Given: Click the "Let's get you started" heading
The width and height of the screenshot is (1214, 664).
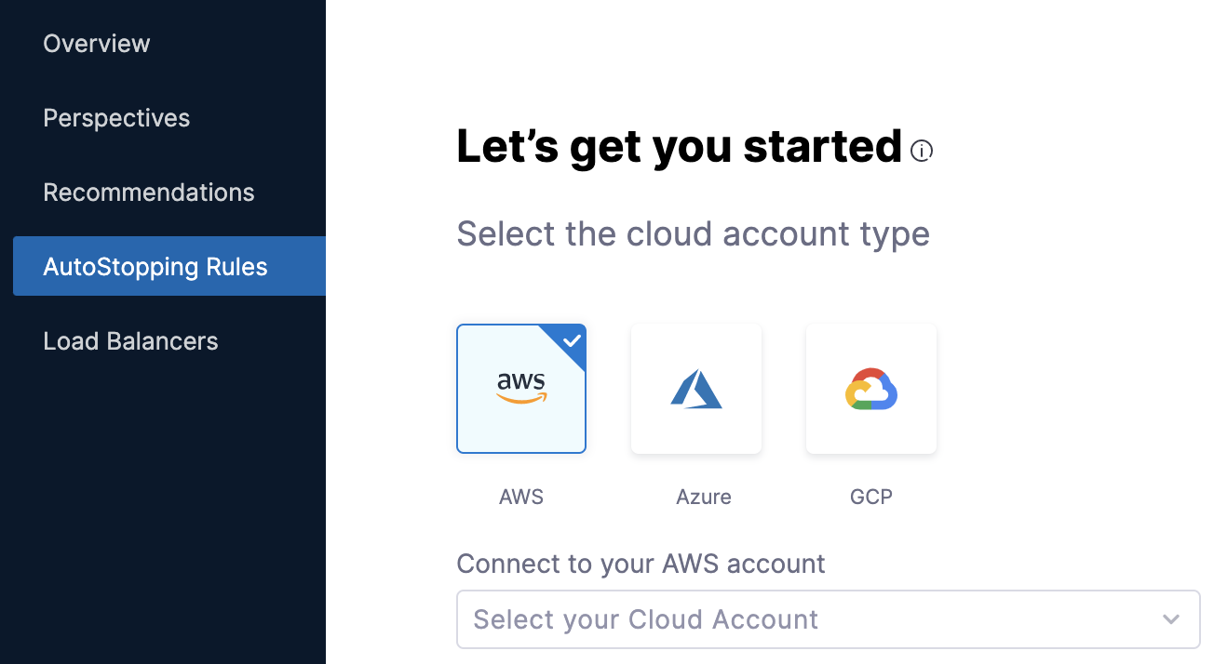Looking at the screenshot, I should pos(679,147).
